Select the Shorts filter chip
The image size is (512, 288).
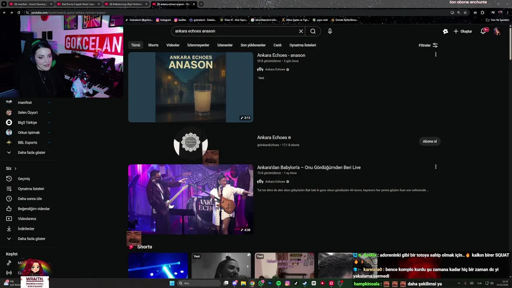(x=153, y=45)
